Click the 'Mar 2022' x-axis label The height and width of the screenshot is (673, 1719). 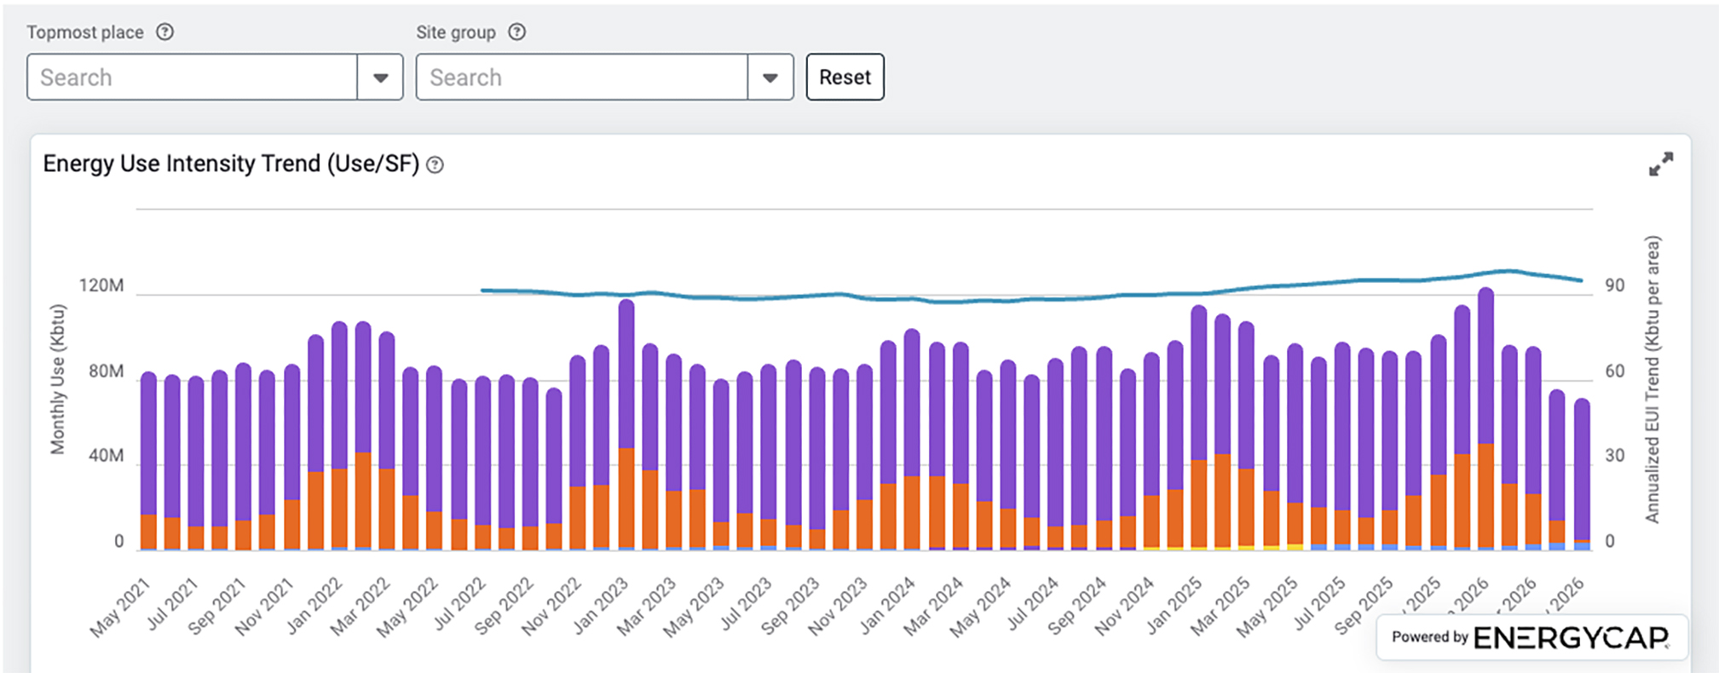[360, 607]
